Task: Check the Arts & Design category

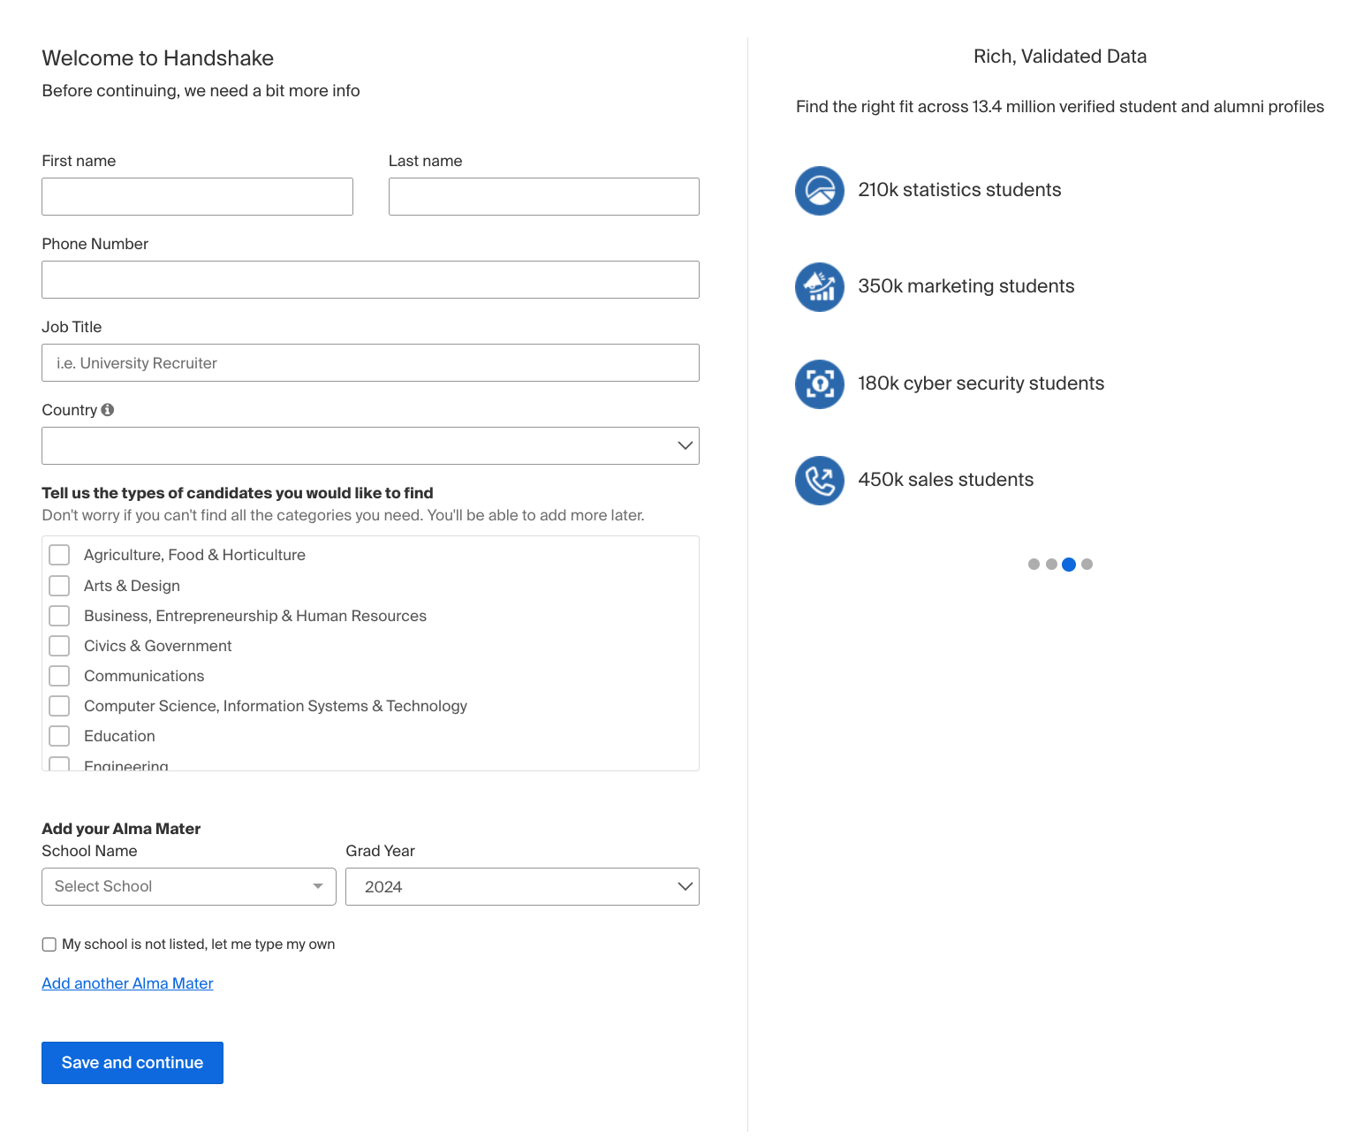Action: pyautogui.click(x=58, y=585)
